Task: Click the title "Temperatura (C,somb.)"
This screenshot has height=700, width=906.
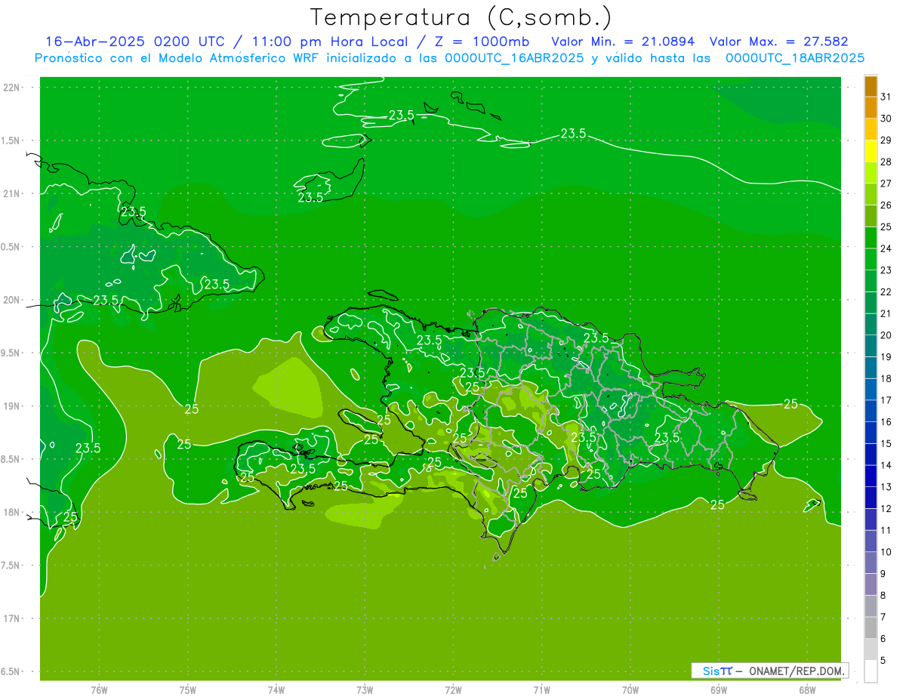Action: [461, 17]
